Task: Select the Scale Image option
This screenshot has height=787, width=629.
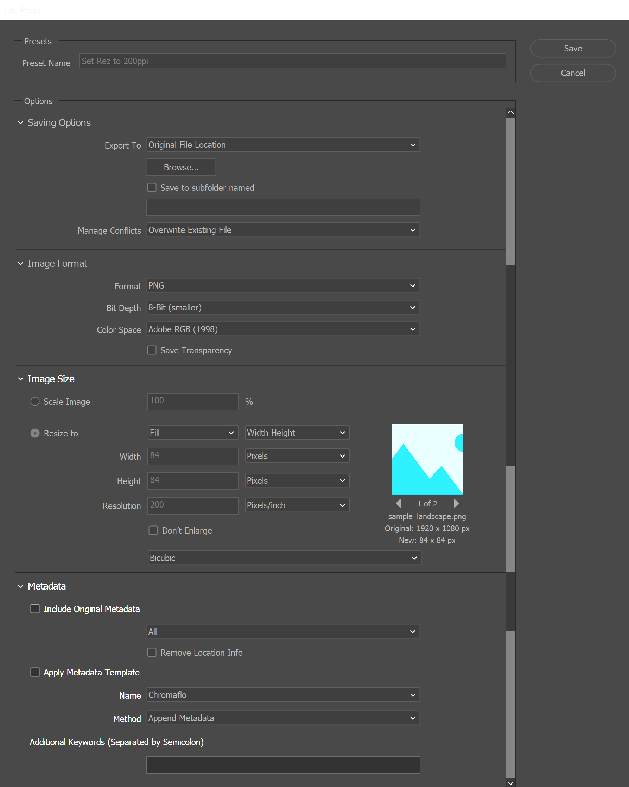Action: click(35, 401)
